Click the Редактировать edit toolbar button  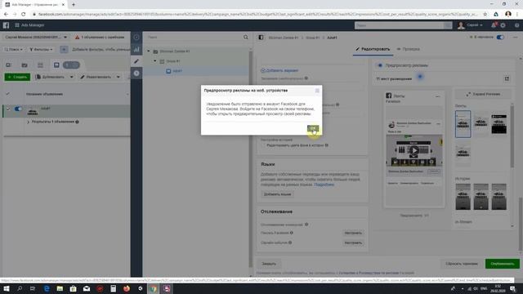96,77
